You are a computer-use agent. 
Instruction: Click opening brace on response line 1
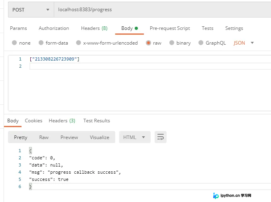pyautogui.click(x=30, y=151)
